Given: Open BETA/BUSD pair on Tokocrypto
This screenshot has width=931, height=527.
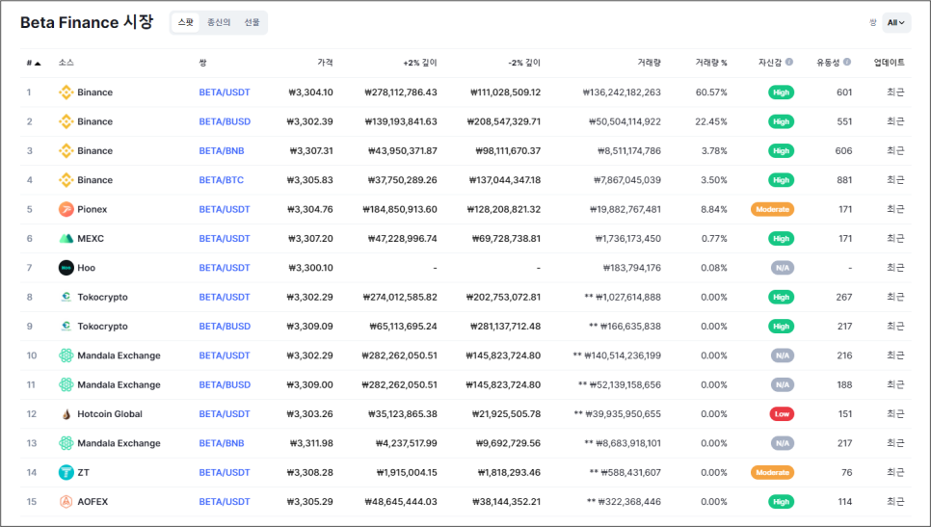Looking at the screenshot, I should point(225,327).
